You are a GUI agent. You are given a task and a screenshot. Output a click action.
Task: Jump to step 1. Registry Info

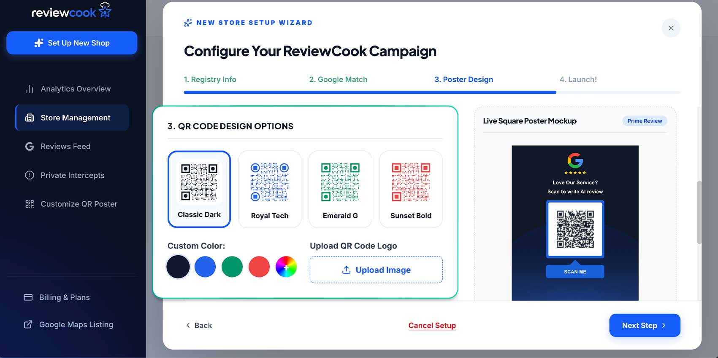210,79
